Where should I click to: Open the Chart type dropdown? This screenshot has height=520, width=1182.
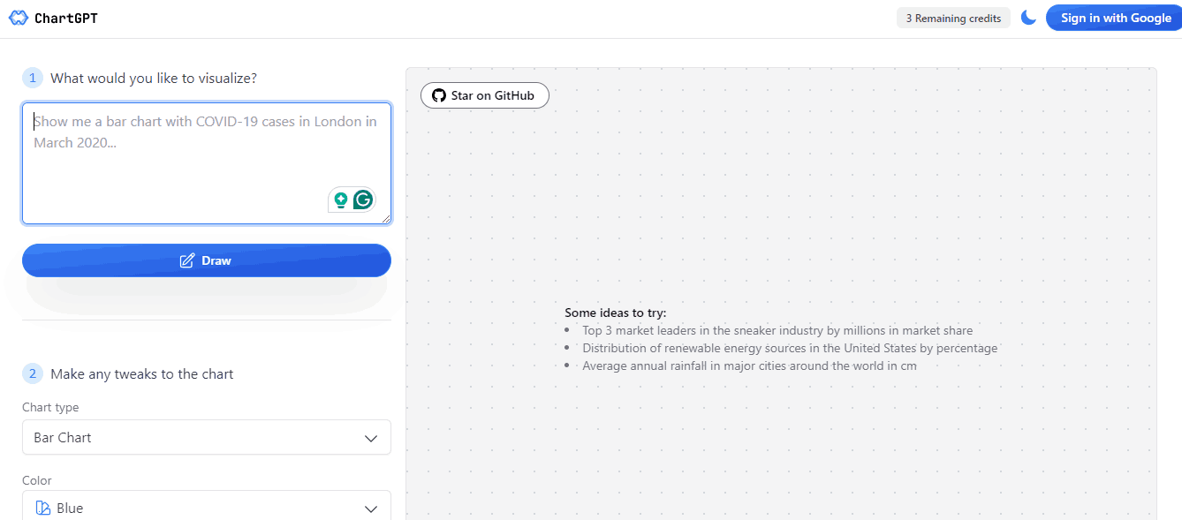206,437
